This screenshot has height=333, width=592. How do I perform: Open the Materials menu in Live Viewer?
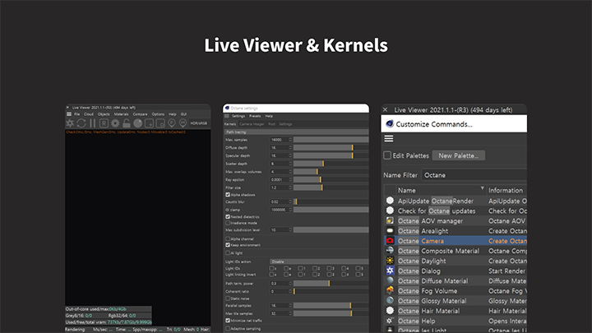121,114
